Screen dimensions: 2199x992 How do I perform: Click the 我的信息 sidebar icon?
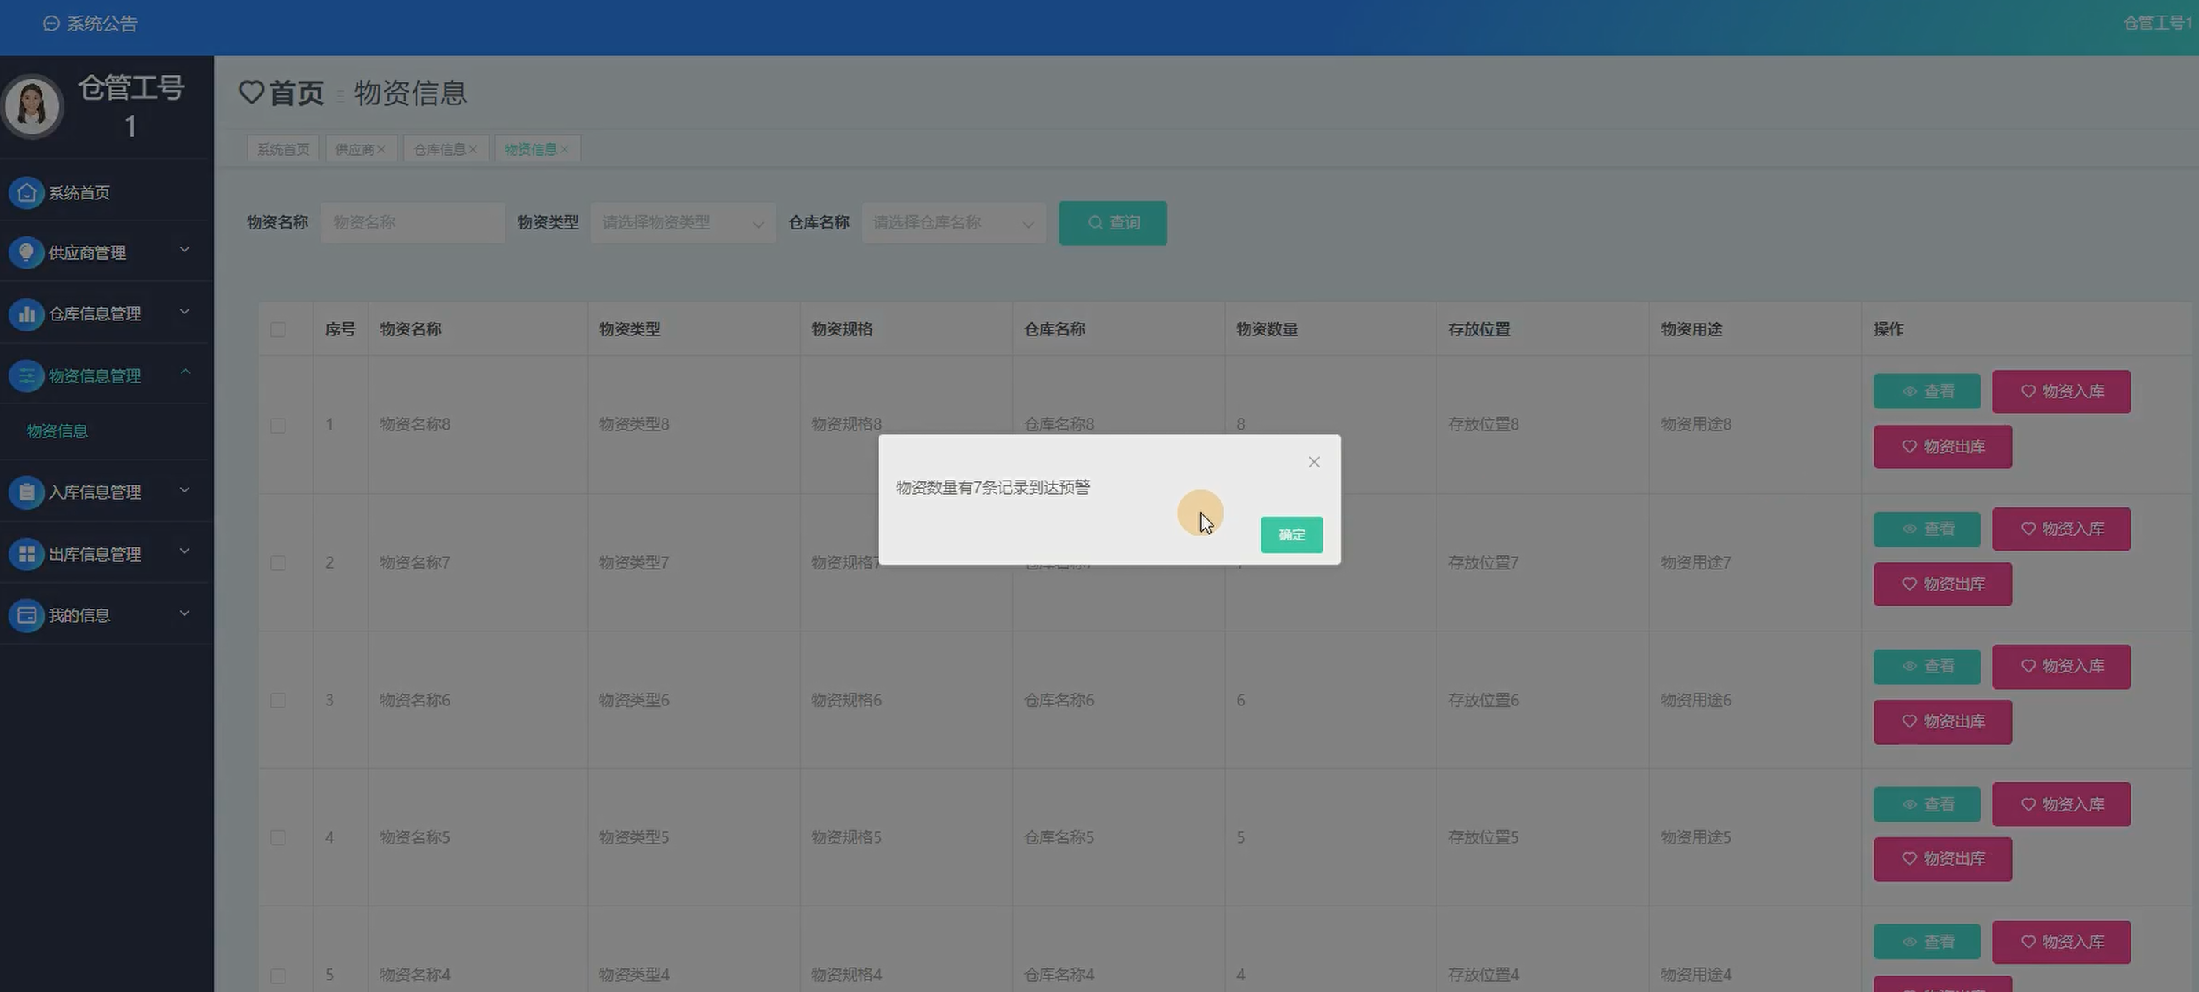[27, 615]
